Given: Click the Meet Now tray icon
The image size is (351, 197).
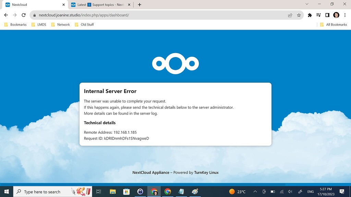Looking at the screenshot, I should tap(264, 192).
